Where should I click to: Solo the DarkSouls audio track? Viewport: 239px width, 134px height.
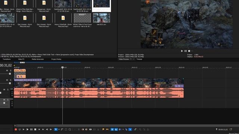coord(7,90)
